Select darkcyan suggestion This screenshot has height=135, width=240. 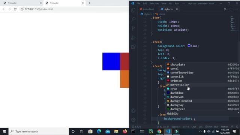coord(203,97)
